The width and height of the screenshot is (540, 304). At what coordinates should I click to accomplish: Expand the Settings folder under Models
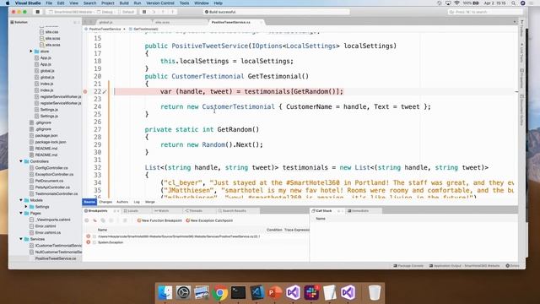26,207
